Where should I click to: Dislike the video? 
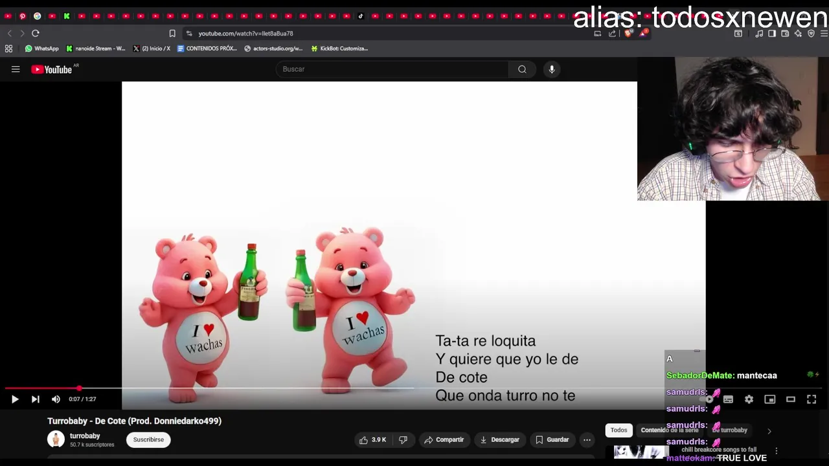tap(403, 440)
